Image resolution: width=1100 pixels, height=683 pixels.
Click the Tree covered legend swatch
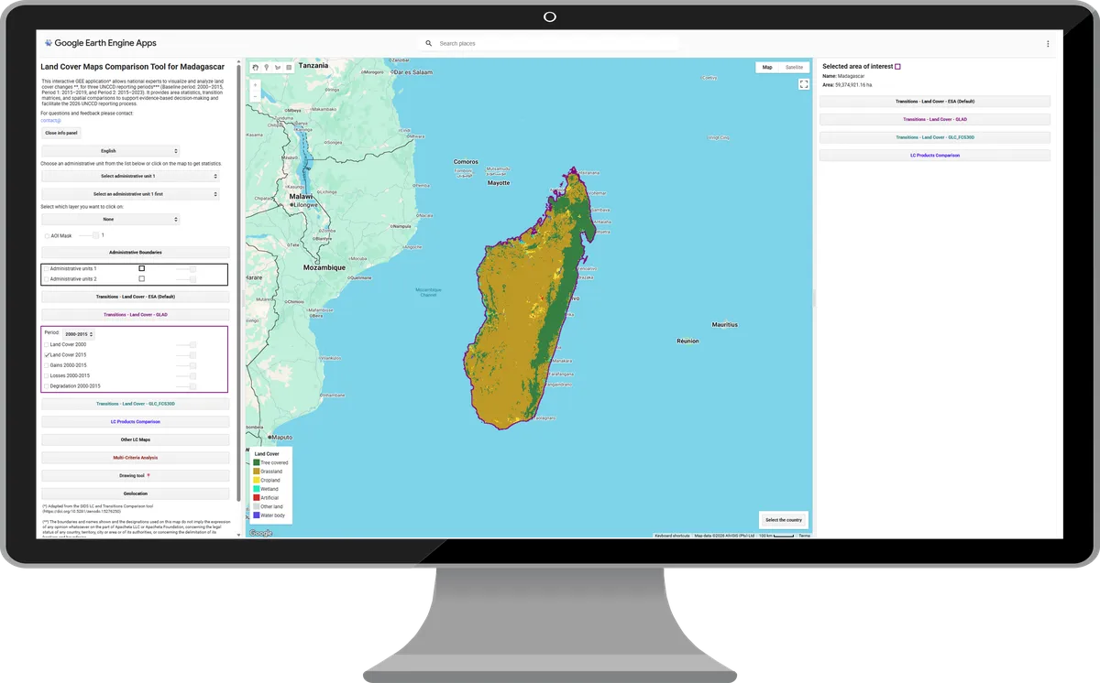pos(257,462)
